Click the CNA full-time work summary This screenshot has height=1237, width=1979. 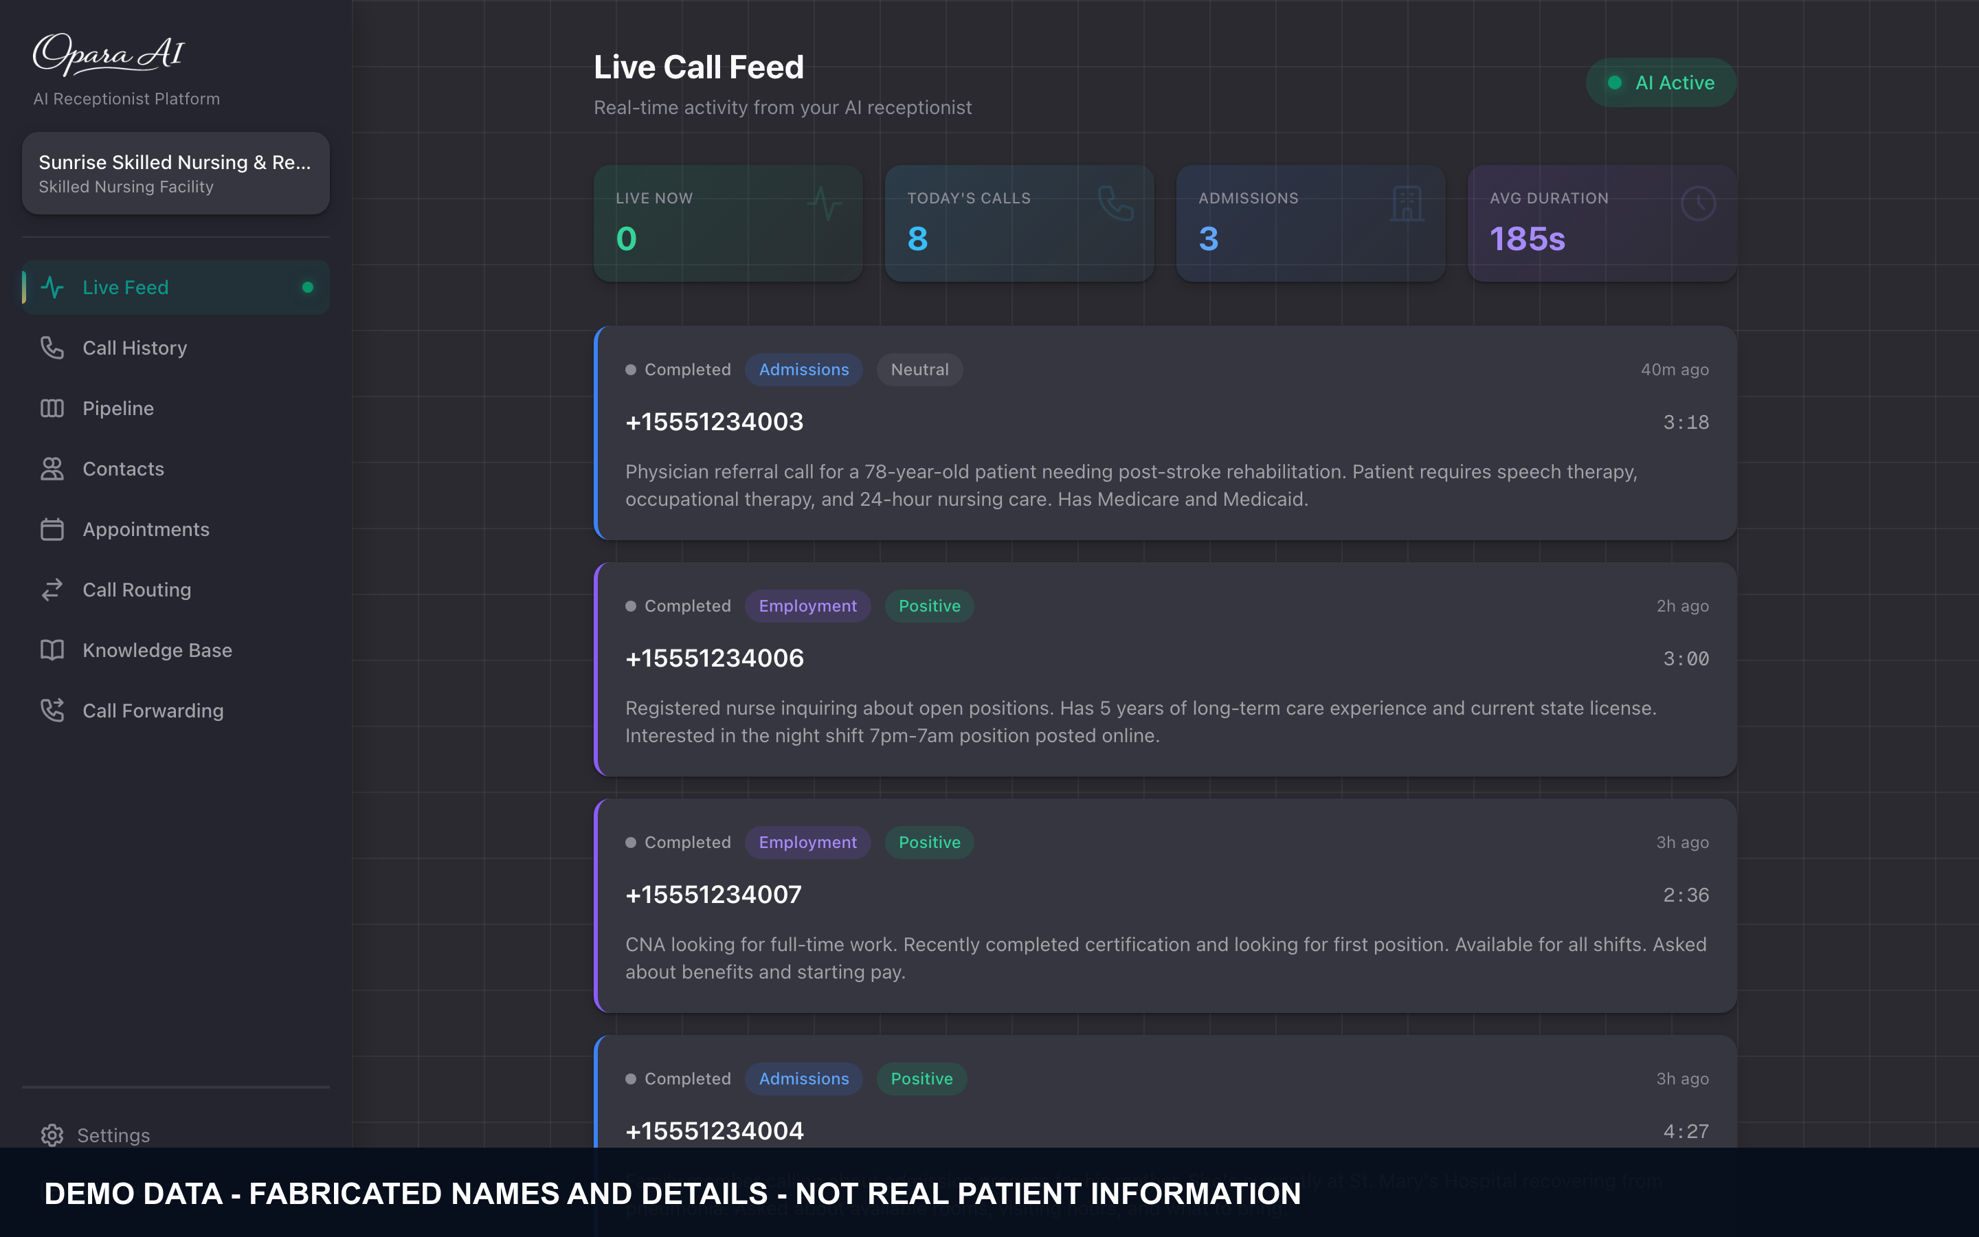pyautogui.click(x=1166, y=958)
